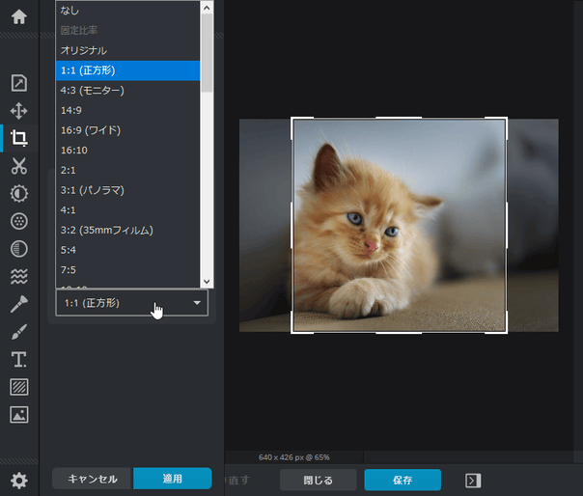Click the bottom-right crop corner handle
Screen dimensions: 583x496
[x=506, y=332]
